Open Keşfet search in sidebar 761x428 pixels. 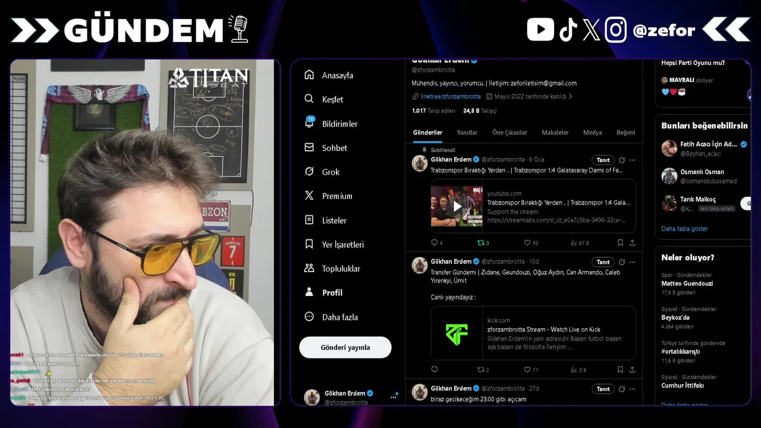point(324,99)
